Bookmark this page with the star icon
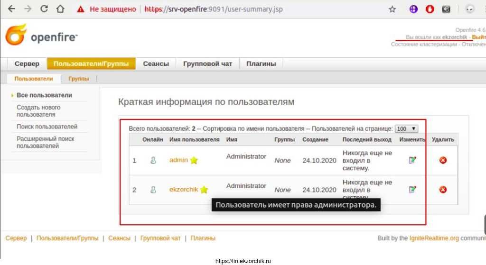Image resolution: width=486 pixels, height=265 pixels. point(392,9)
